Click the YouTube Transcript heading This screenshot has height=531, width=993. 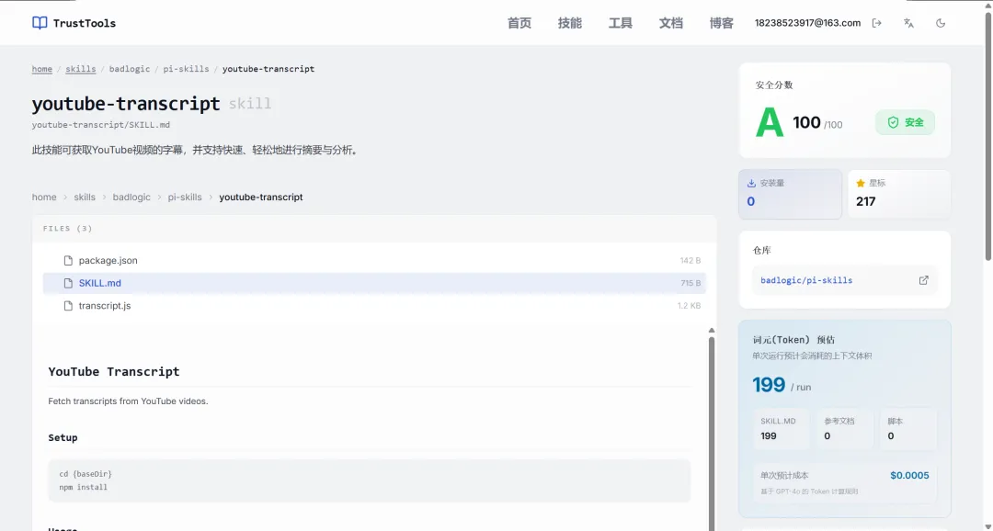(114, 371)
